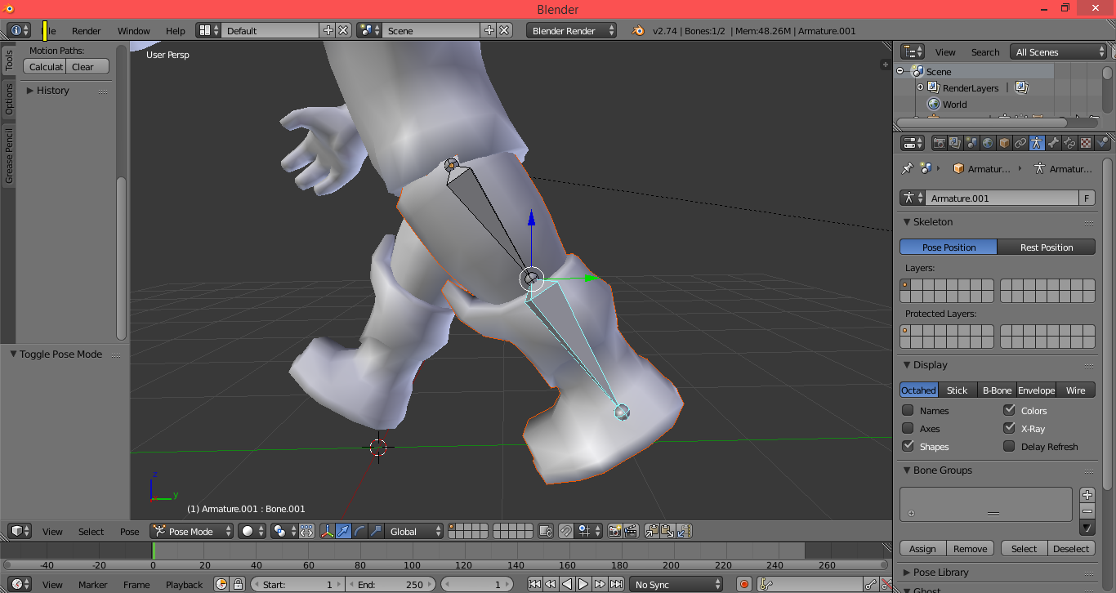Click the Calculate motion paths button
The image size is (1116, 593).
[x=44, y=67]
